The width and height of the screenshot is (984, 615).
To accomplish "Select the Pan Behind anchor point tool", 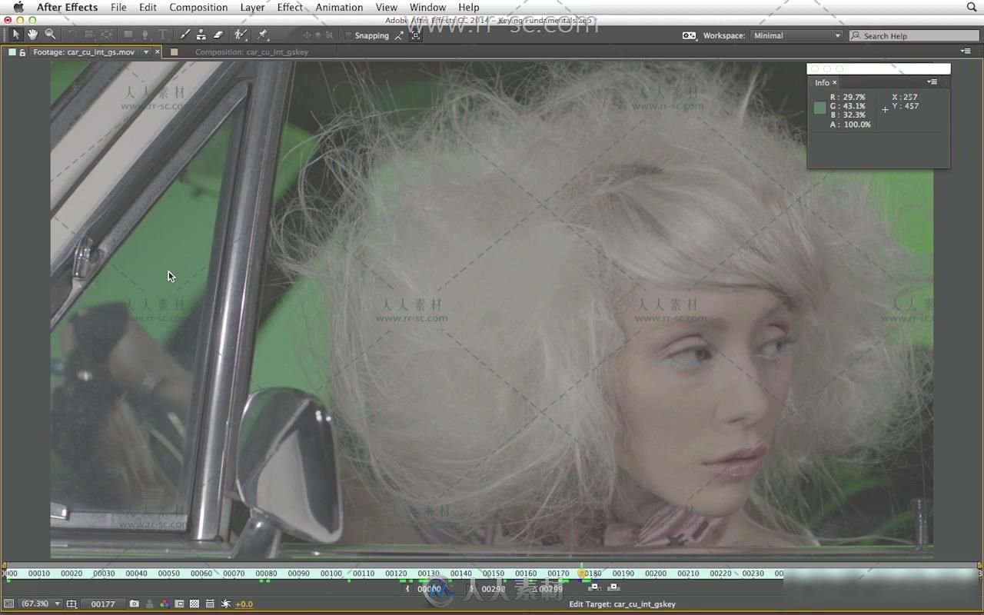I will pyautogui.click(x=107, y=35).
